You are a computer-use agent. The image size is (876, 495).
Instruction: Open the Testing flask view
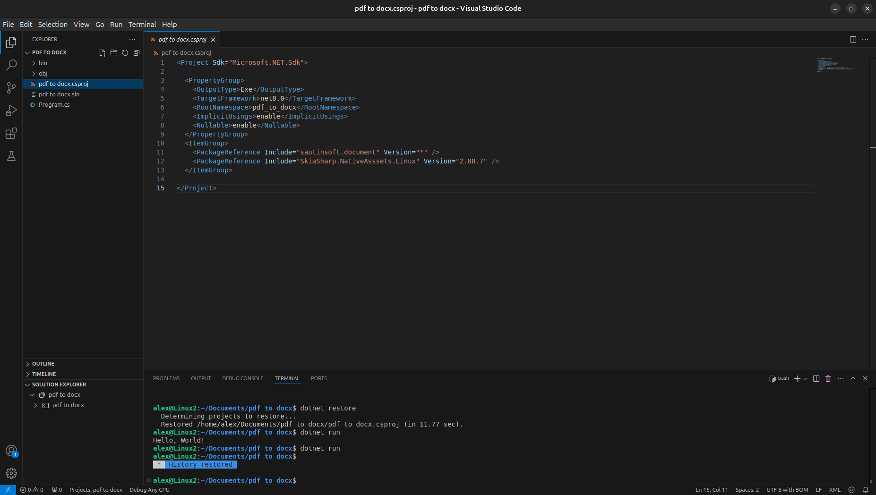coord(11,156)
